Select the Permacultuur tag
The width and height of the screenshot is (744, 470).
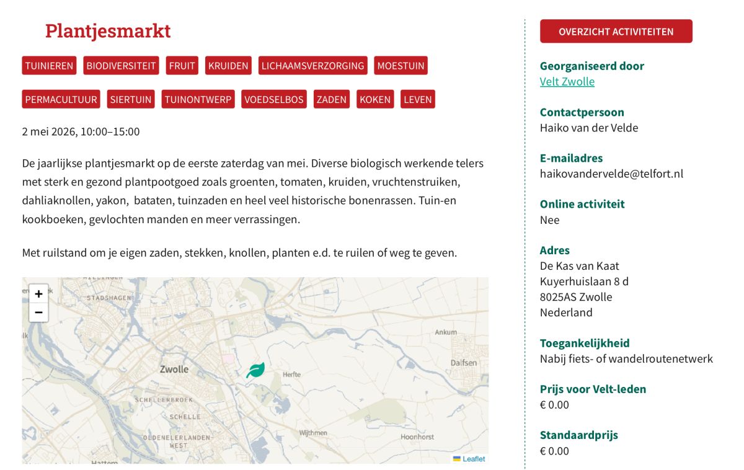61,99
